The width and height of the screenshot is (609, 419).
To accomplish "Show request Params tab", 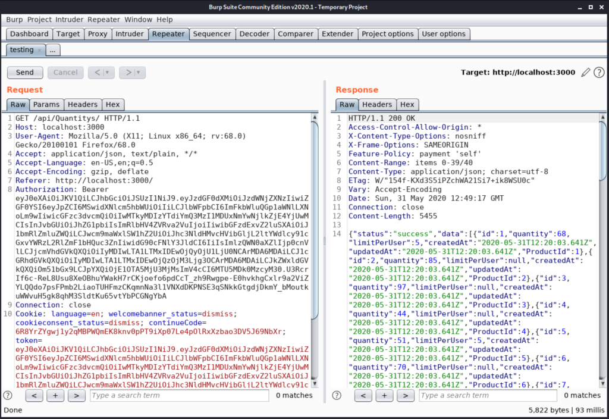I will [46, 104].
